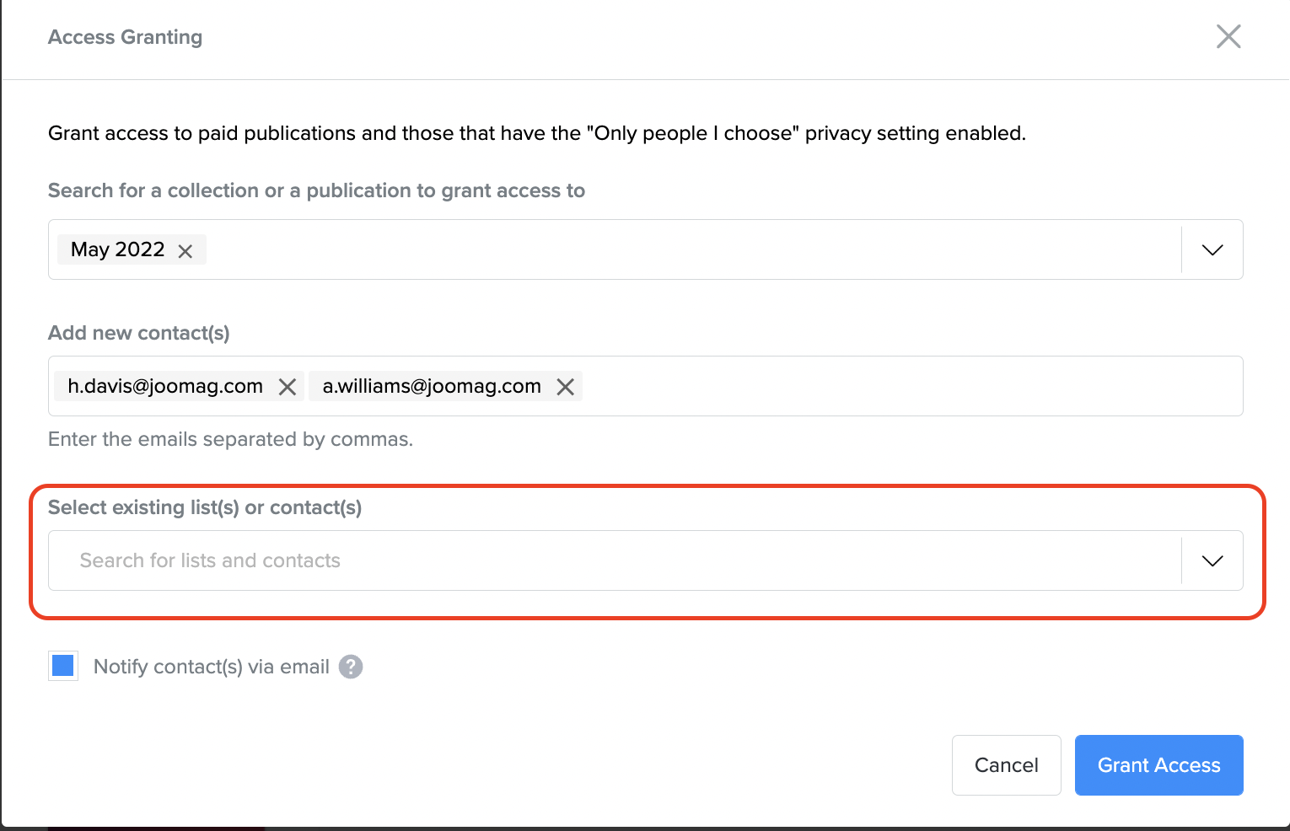1290x831 pixels.
Task: Select the a.williams@joomag.com email chip
Action: [x=432, y=386]
